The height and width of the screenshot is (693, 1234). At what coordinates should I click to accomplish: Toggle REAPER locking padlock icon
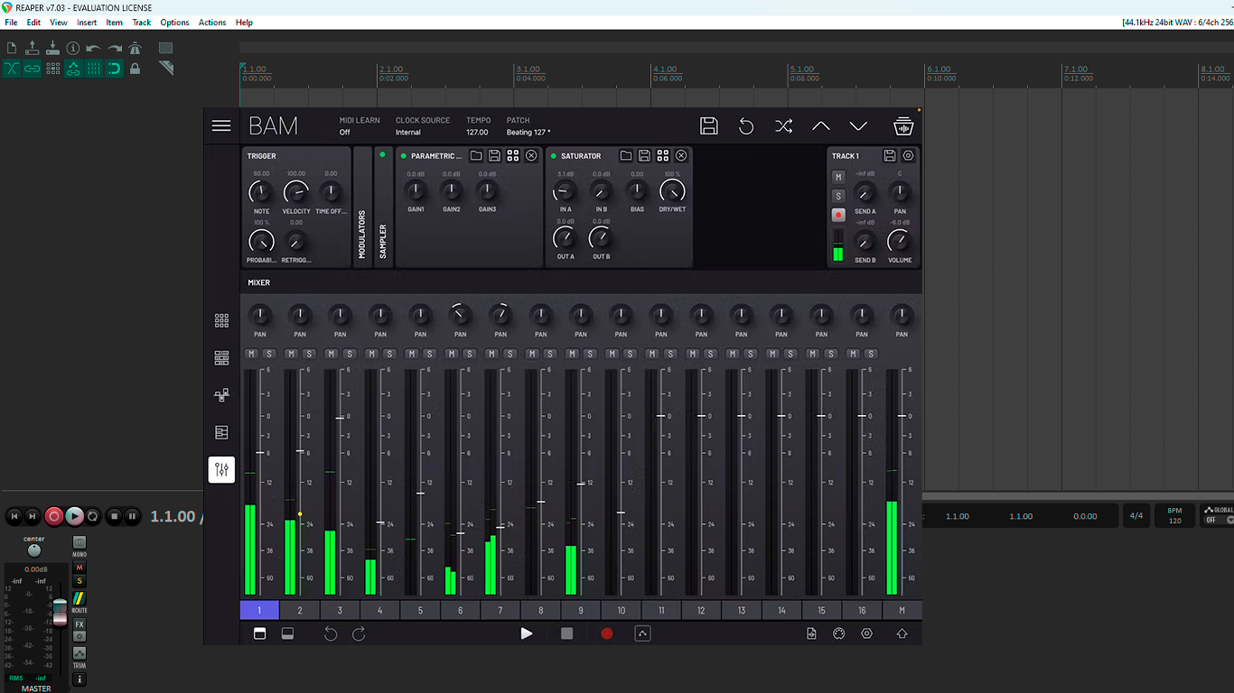click(135, 69)
